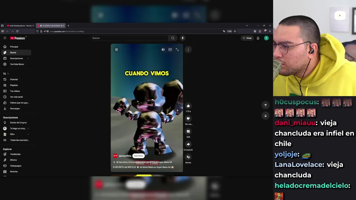Open YouTube notifications bell
The image size is (356, 200).
pyautogui.click(x=258, y=38)
